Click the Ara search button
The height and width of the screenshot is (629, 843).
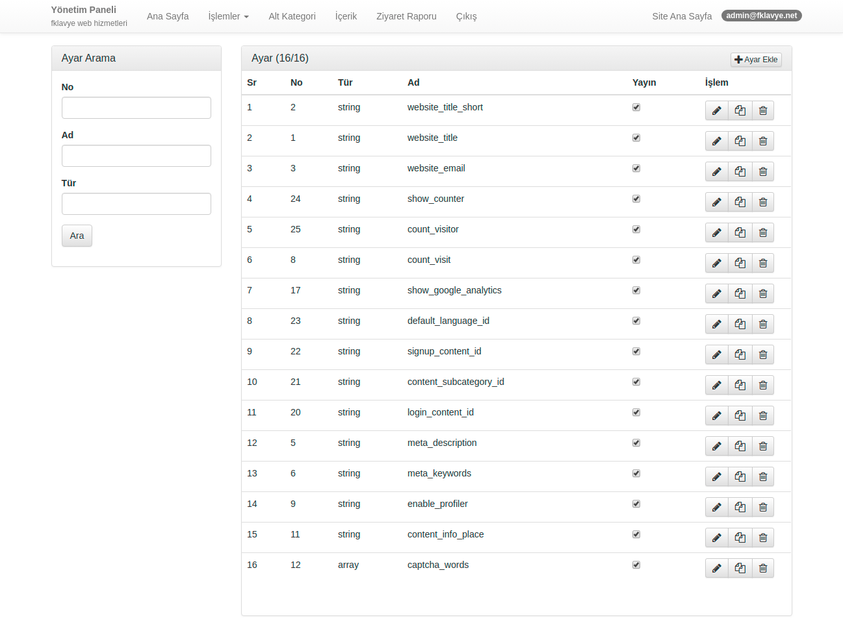(x=77, y=236)
